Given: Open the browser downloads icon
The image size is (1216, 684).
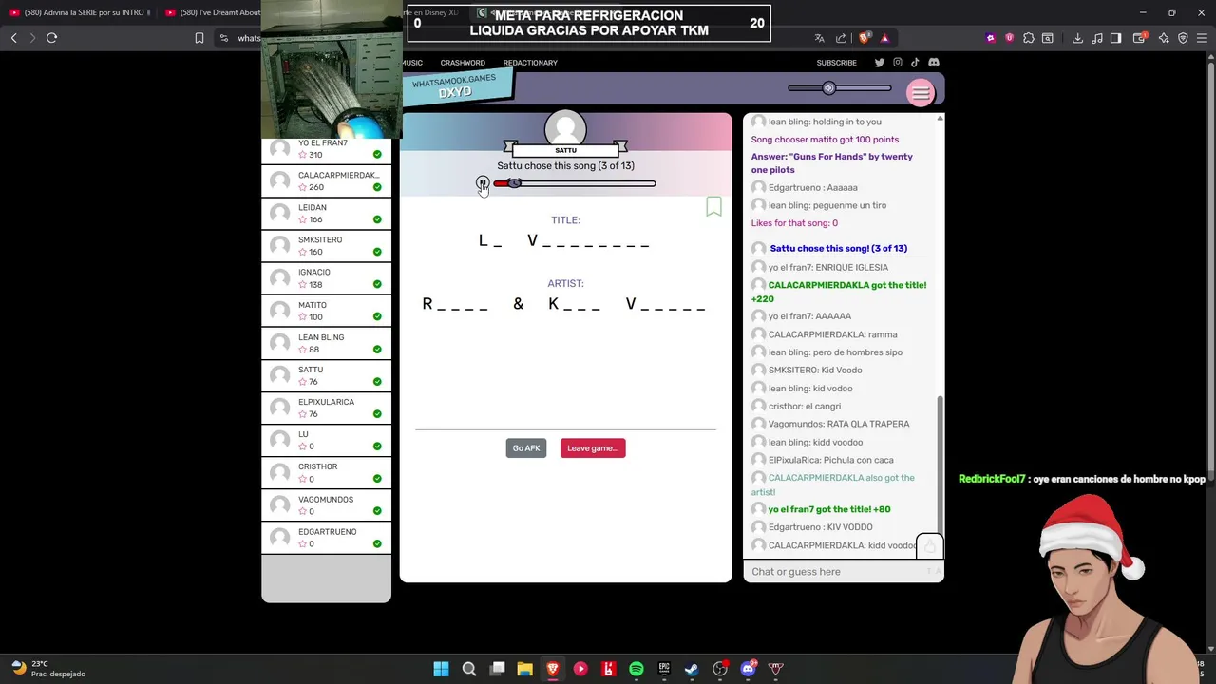Looking at the screenshot, I should 1077,38.
